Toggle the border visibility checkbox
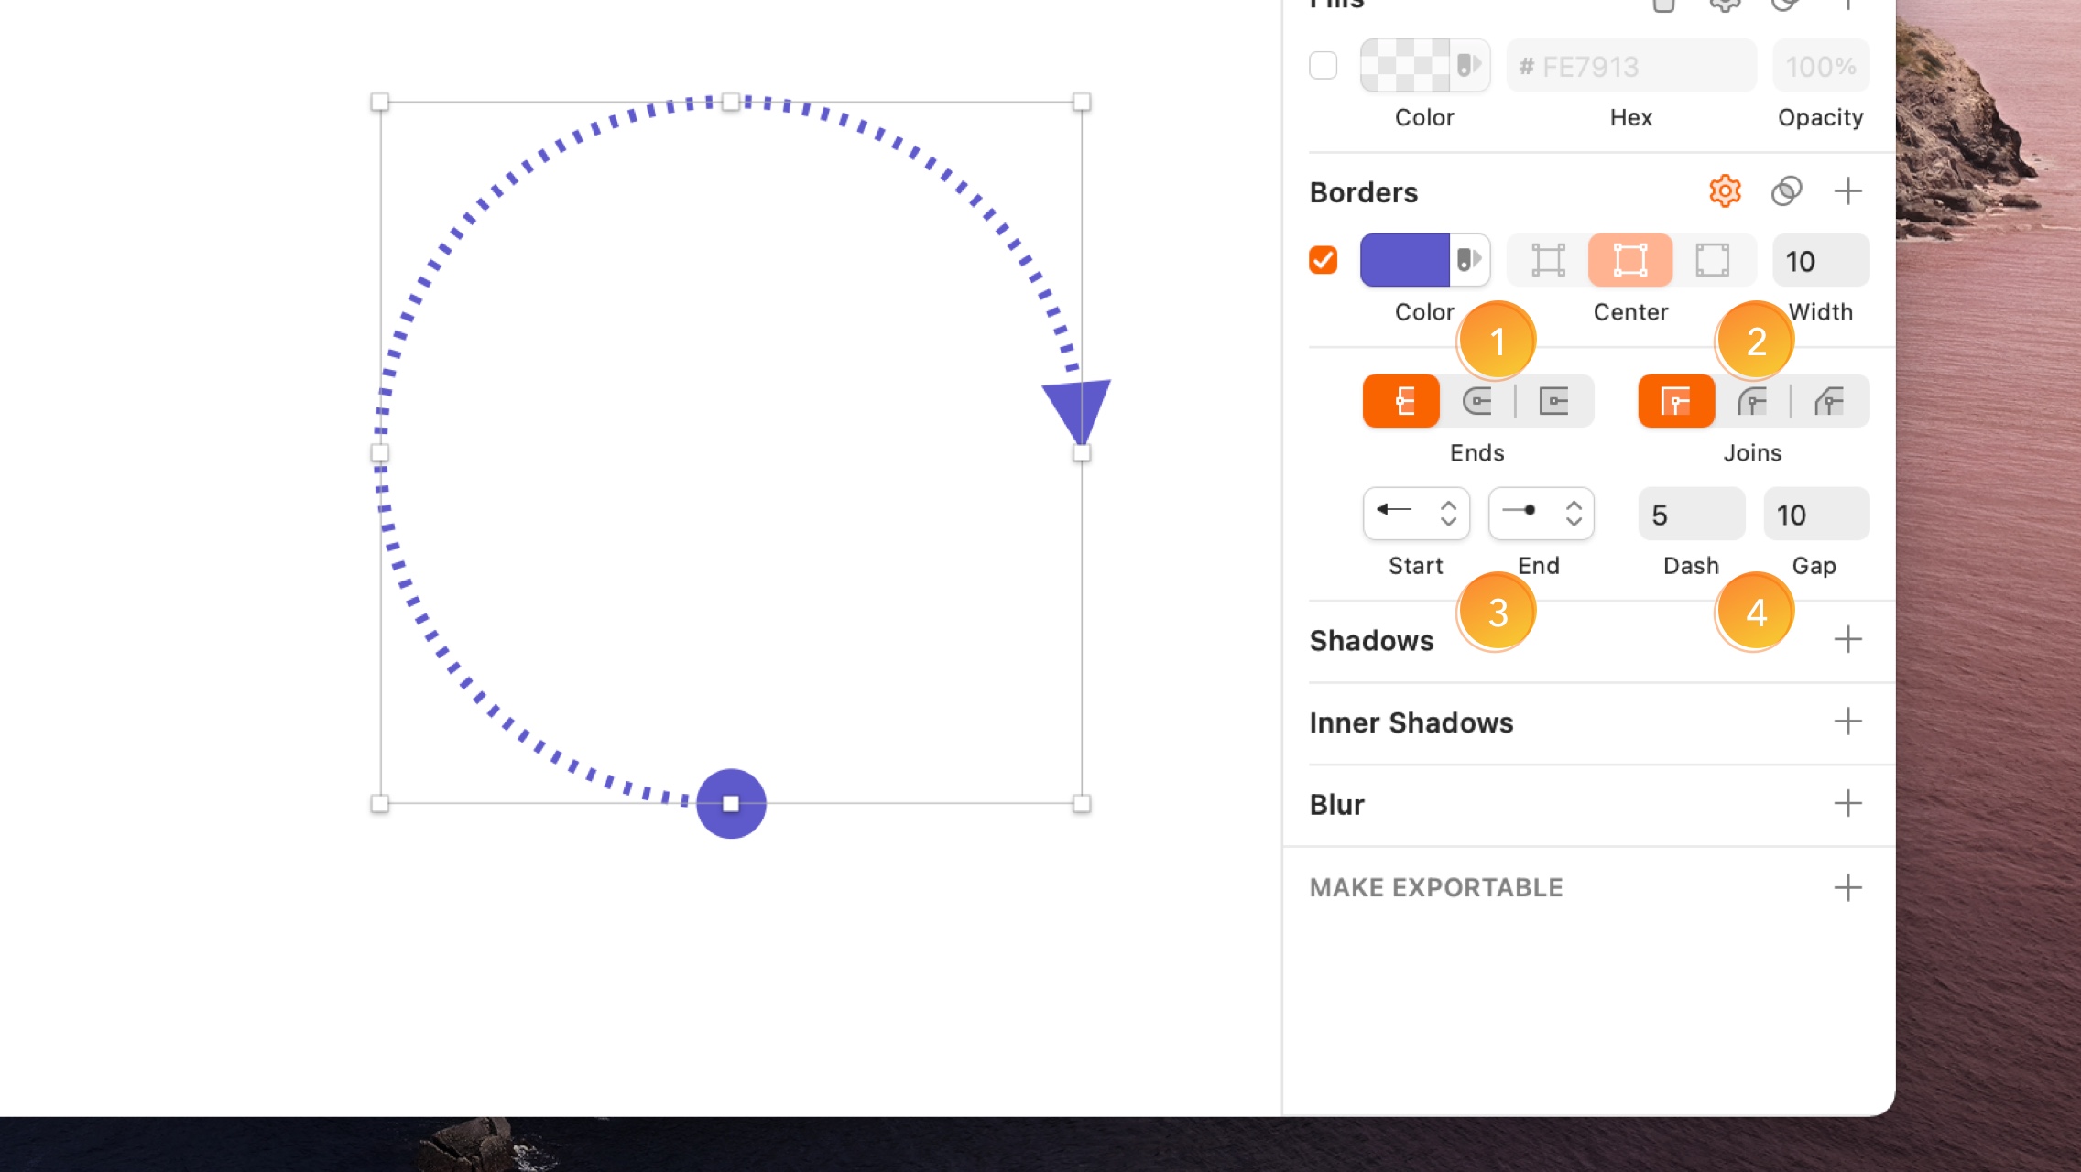This screenshot has height=1172, width=2081. coord(1324,259)
